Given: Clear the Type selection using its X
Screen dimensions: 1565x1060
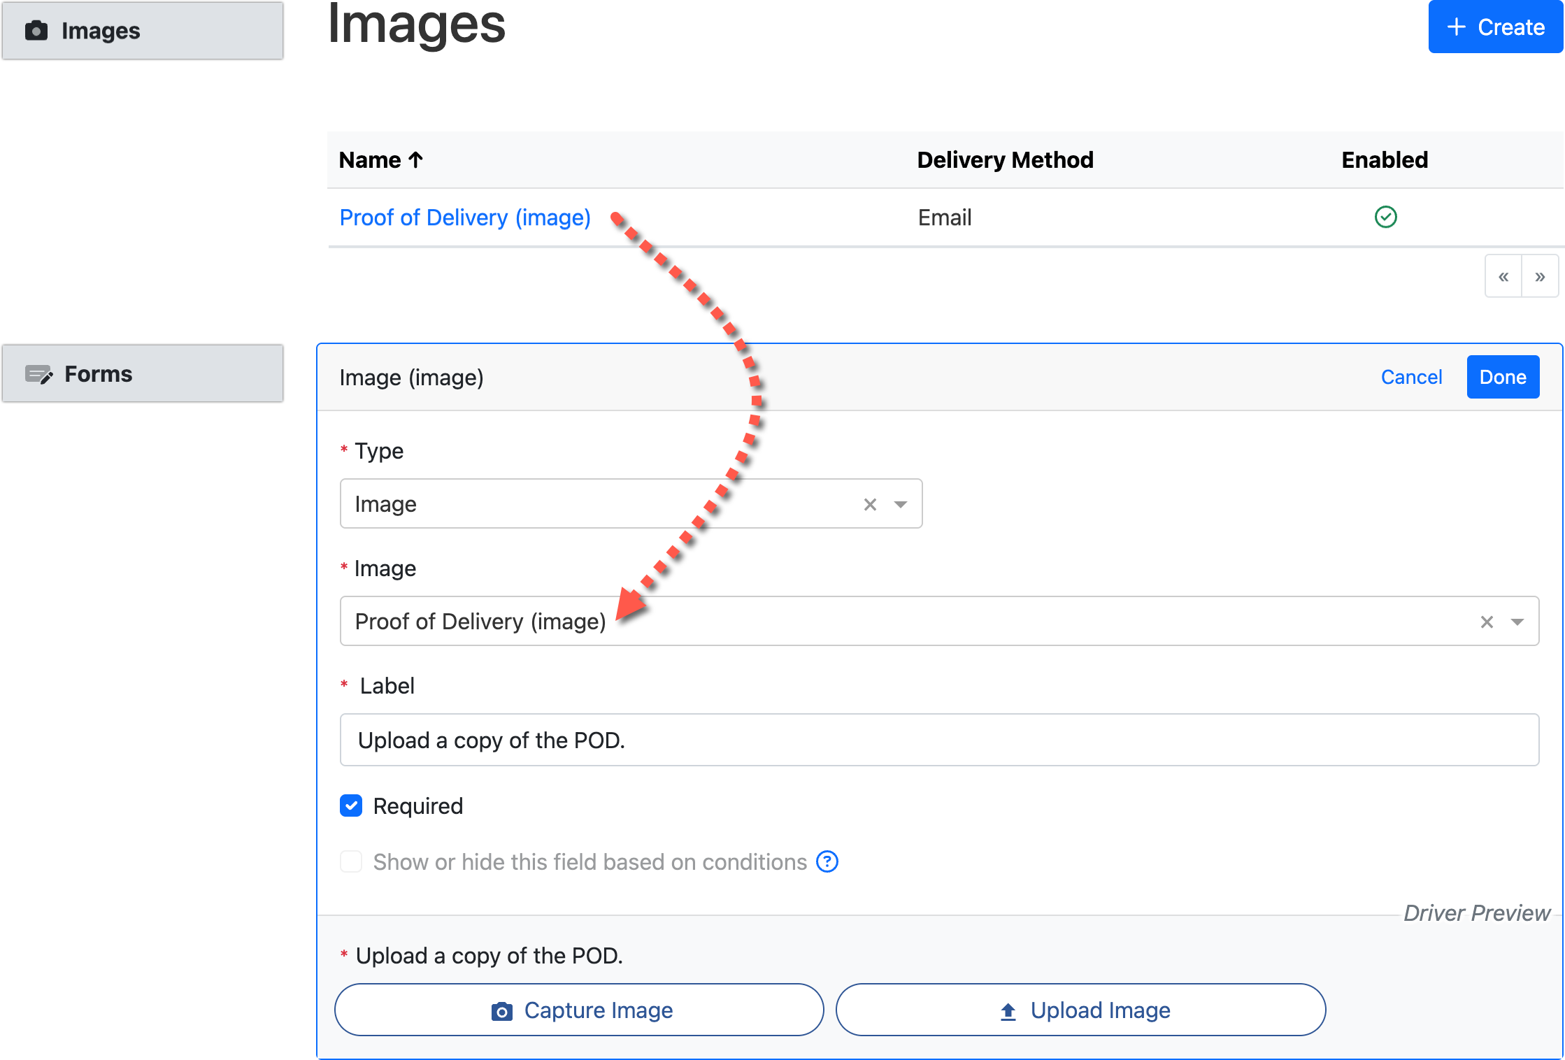Looking at the screenshot, I should [x=869, y=503].
